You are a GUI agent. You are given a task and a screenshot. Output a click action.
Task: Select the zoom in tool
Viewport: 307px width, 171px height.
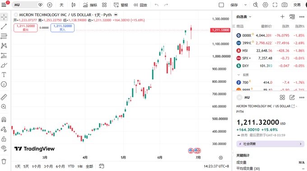click(4, 107)
